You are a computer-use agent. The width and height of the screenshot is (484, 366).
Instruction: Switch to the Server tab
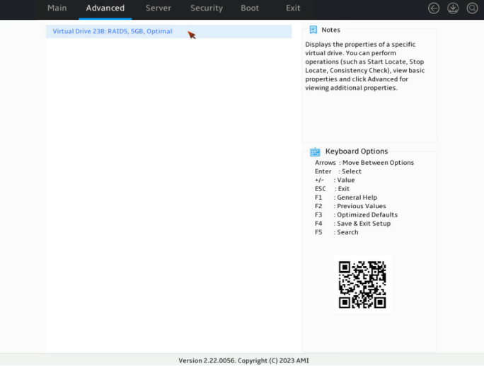pos(159,8)
